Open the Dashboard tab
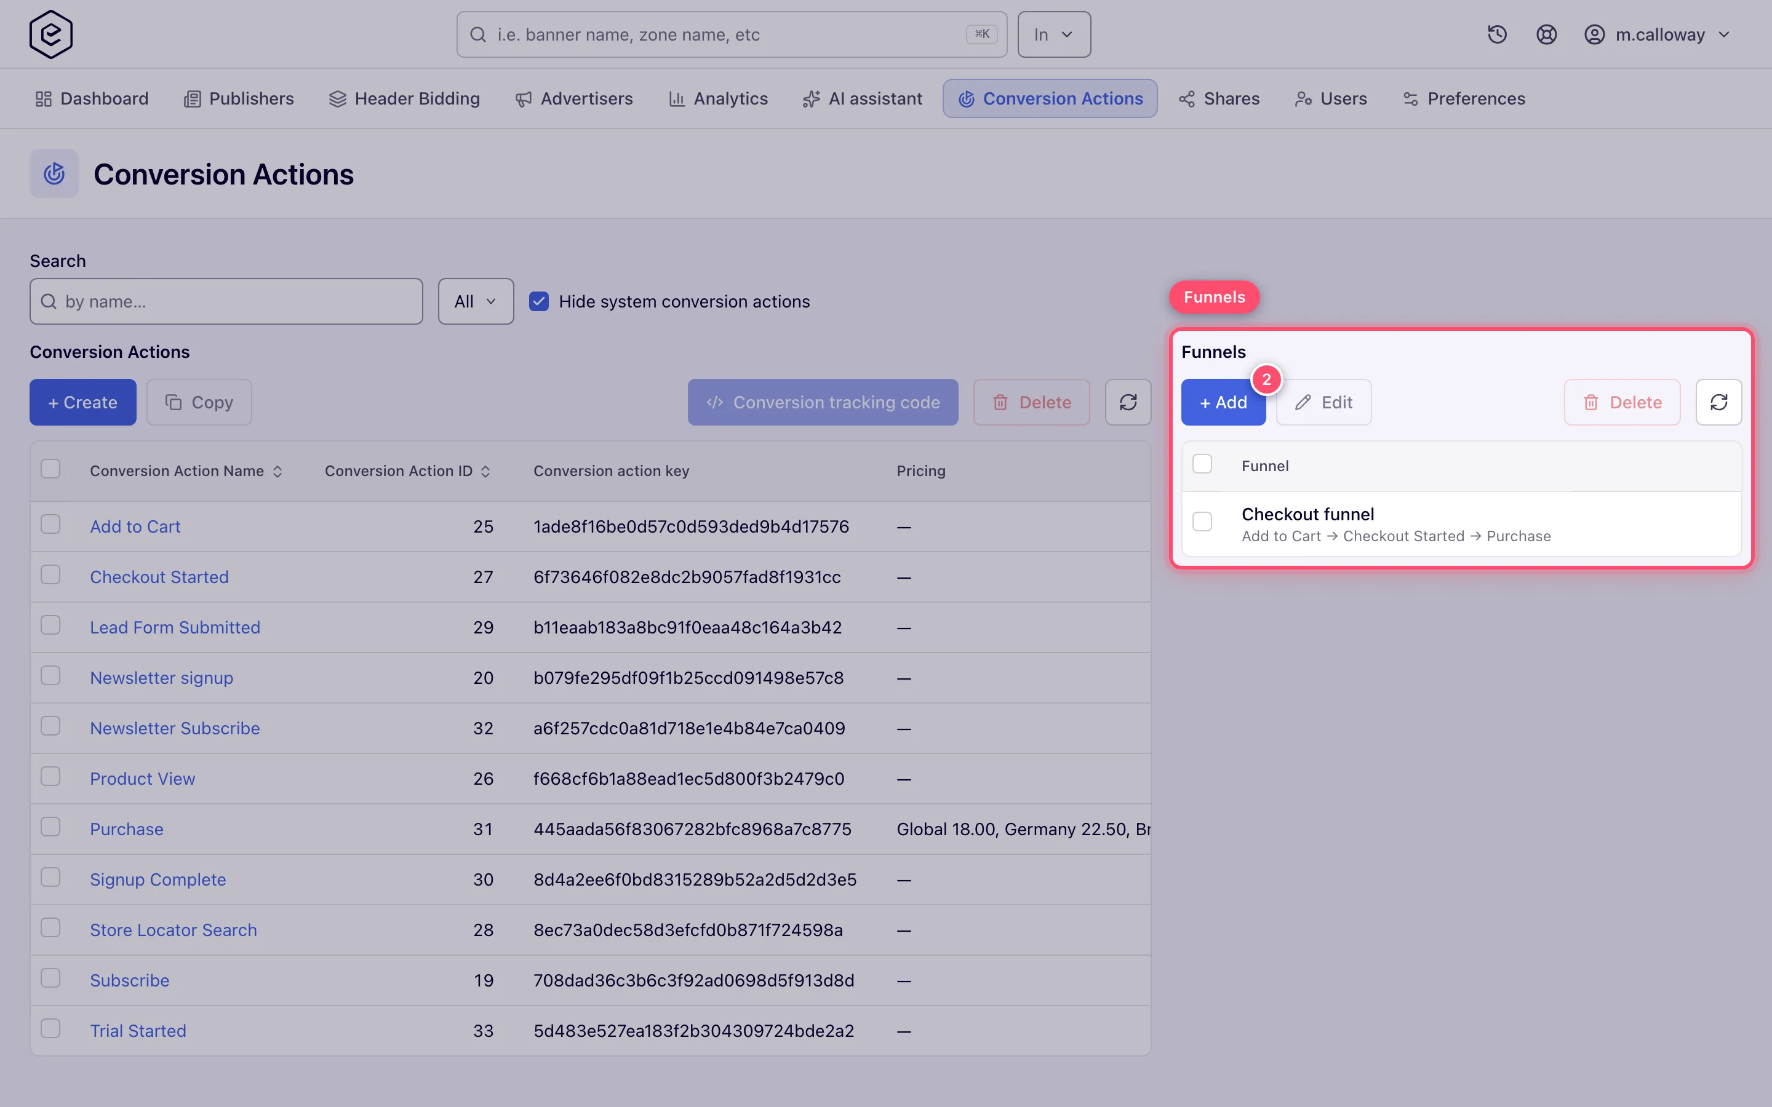Viewport: 1772px width, 1107px height. 92,99
